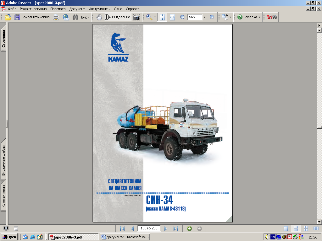Launch Internet Explorer from quick launch

(x=32, y=237)
